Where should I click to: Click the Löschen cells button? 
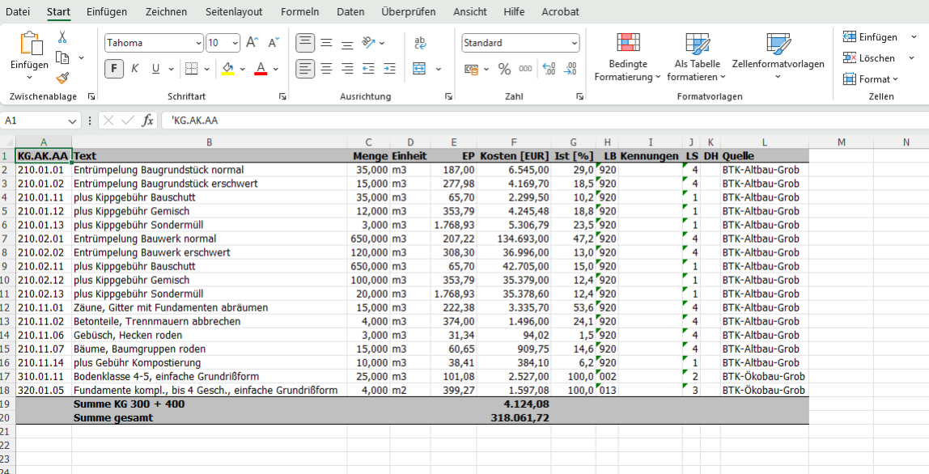(869, 58)
